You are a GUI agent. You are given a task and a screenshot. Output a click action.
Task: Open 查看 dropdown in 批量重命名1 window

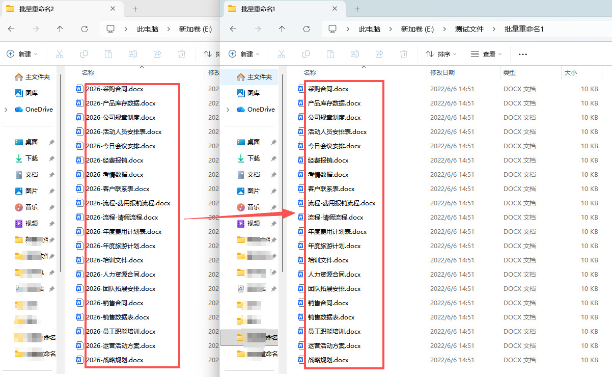pos(486,54)
